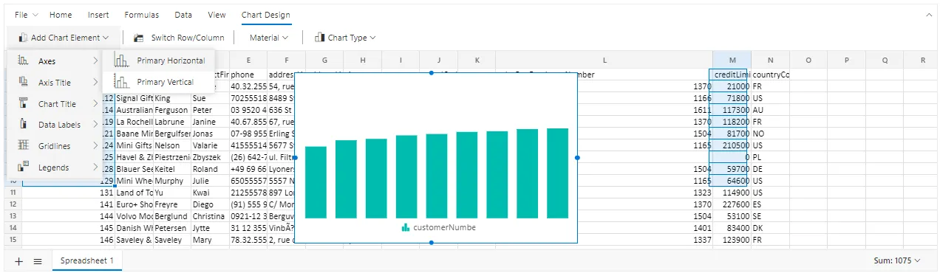The height and width of the screenshot is (273, 940).
Task: Click the countryCo header cell
Action: 770,75
